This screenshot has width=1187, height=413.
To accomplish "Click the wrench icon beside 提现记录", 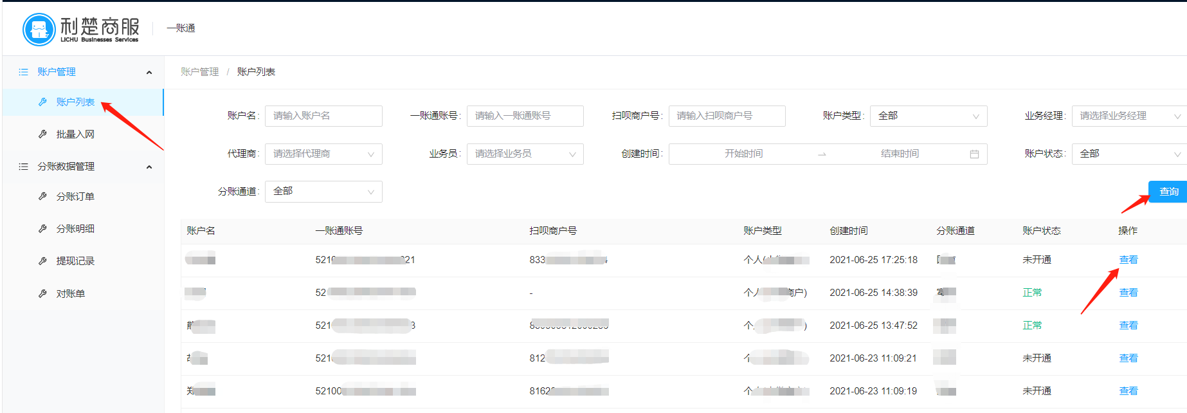I will (x=42, y=261).
